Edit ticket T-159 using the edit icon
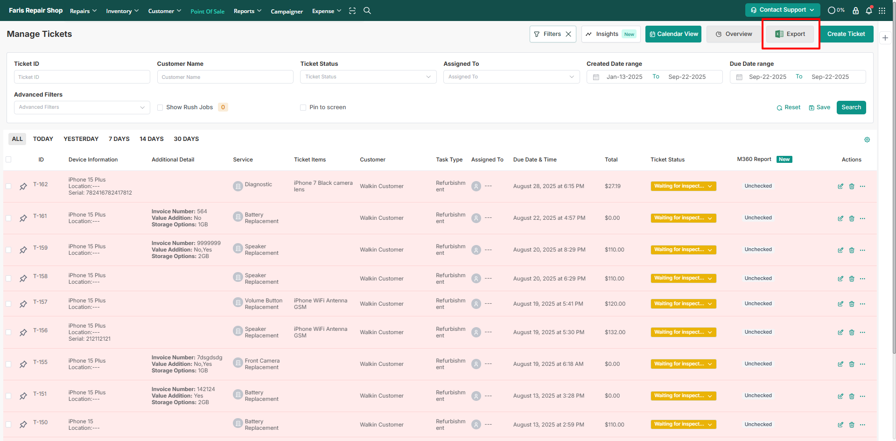The image size is (896, 441). click(840, 250)
